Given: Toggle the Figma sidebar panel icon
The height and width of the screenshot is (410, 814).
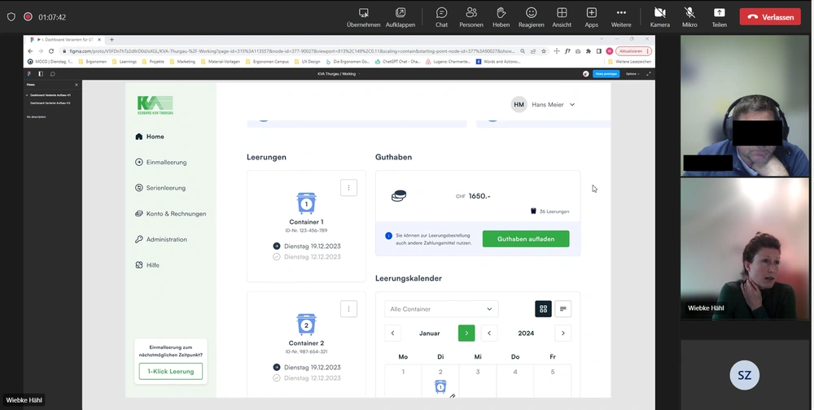Looking at the screenshot, I should [41, 74].
